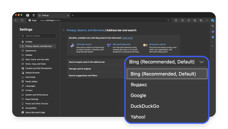
Task: Reload the page with the refresh icon
Action: coord(22,20)
